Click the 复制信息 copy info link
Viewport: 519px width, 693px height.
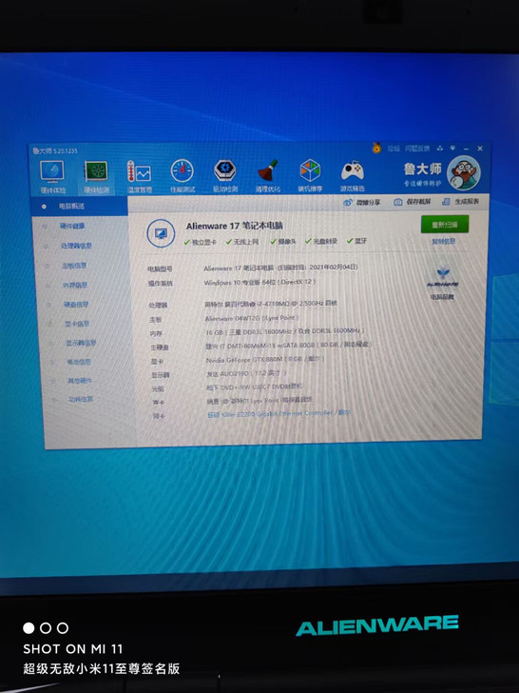pos(444,242)
